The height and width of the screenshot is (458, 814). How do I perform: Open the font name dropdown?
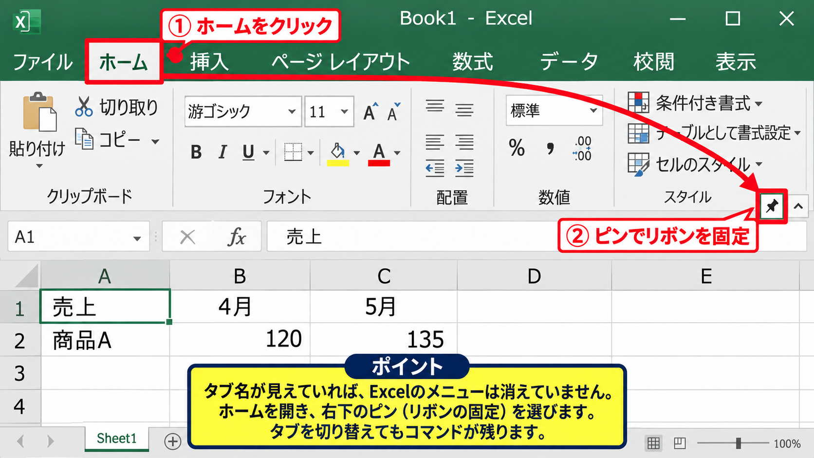coord(292,111)
